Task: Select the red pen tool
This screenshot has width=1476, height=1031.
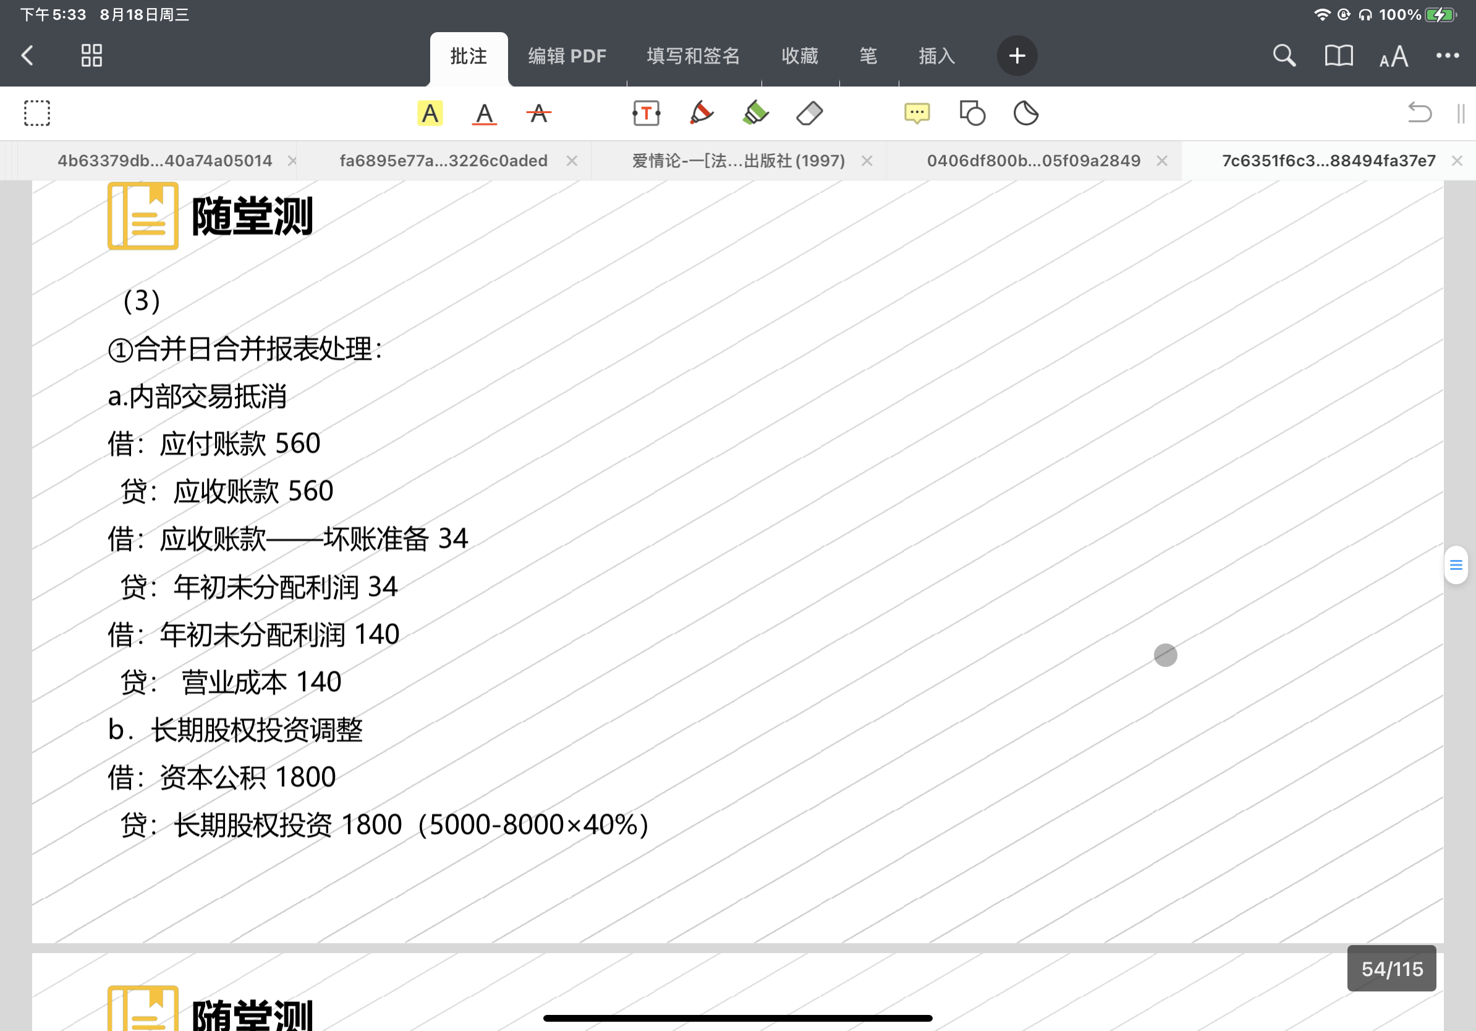Action: (701, 114)
